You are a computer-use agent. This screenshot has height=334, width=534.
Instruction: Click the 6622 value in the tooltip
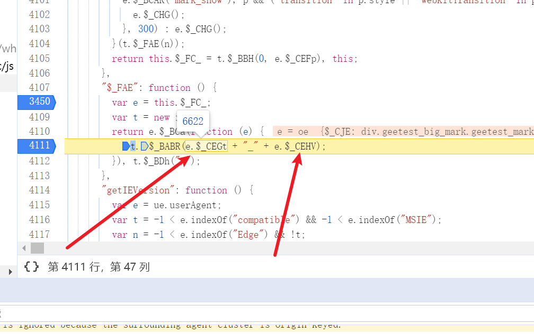193,122
